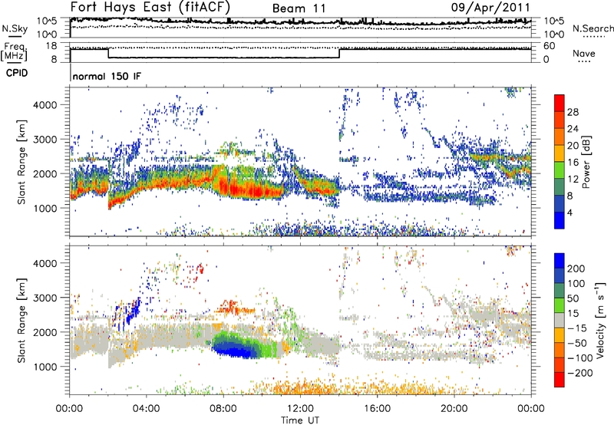614x425 pixels.
Task: Click the 'Velocity [m s-1]' colorbar label
Action: coord(600,320)
